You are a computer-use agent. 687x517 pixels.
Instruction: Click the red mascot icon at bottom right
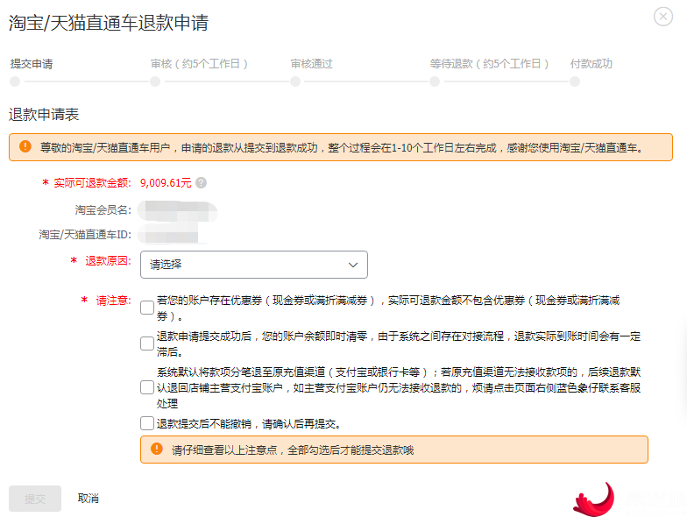pos(594,499)
